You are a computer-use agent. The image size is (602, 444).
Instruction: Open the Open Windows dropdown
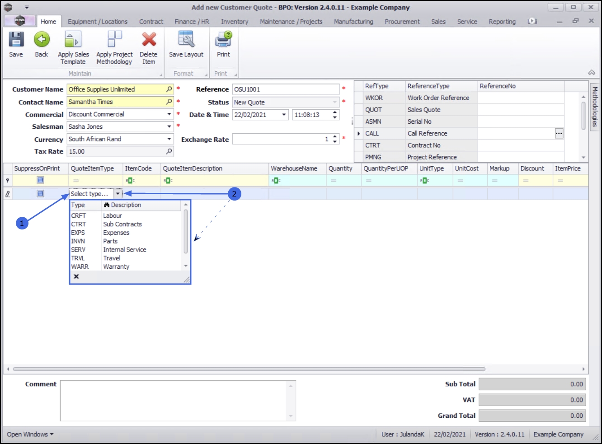tap(30, 435)
